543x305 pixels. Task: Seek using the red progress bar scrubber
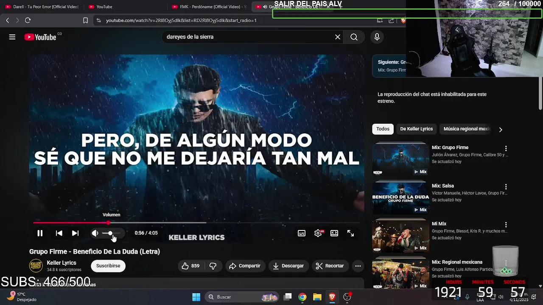pos(108,222)
